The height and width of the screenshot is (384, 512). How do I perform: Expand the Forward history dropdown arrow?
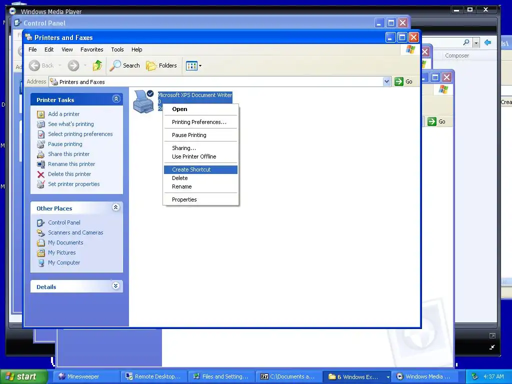85,65
